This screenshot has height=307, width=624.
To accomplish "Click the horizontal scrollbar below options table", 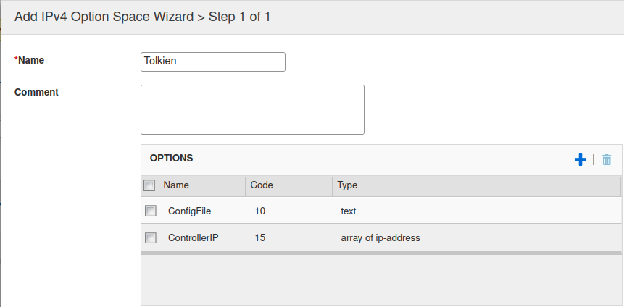I will click(x=380, y=253).
